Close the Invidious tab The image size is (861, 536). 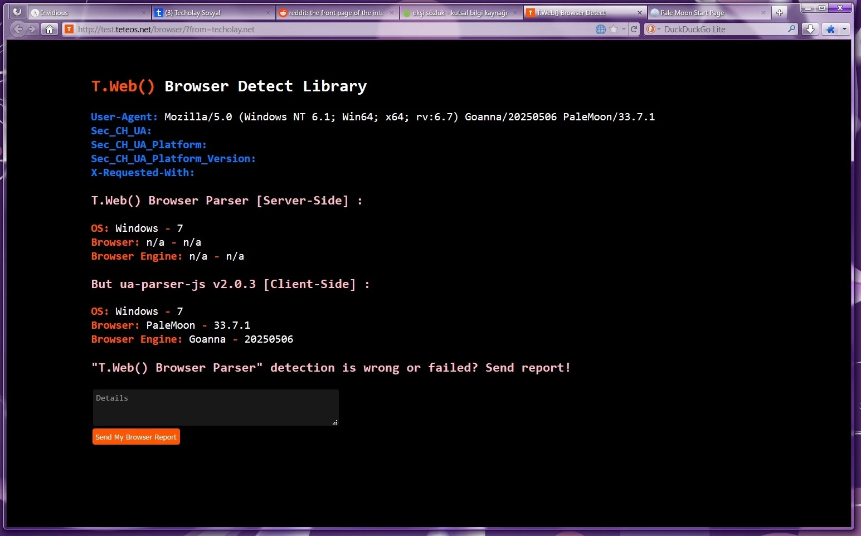tap(143, 13)
